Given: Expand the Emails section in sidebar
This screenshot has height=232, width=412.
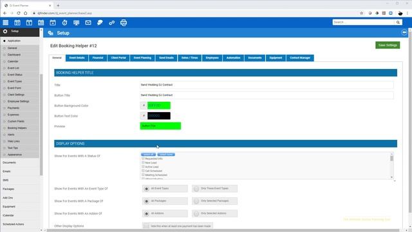Looking at the screenshot, I should [x=6, y=171].
